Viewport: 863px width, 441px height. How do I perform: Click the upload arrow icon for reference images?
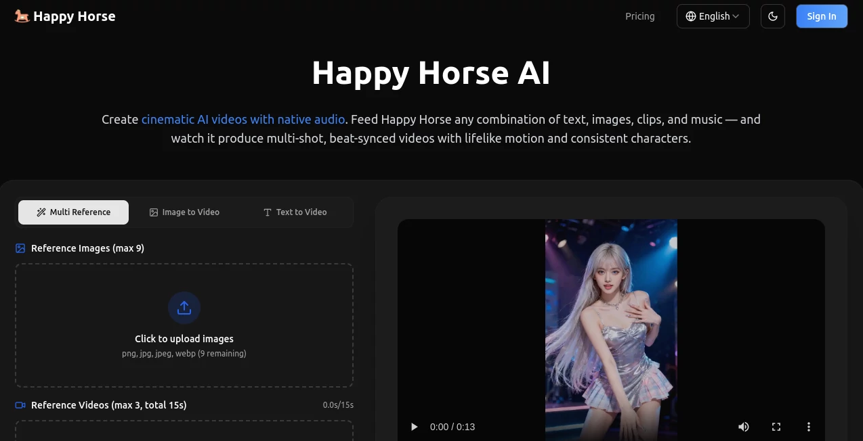[184, 308]
